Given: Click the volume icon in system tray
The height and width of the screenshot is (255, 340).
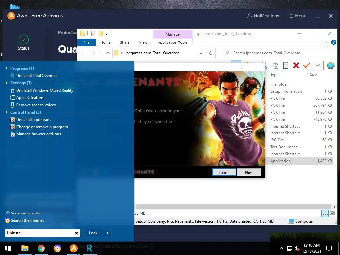Looking at the screenshot, I should pos(297,248).
